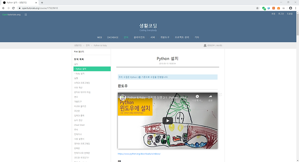Open the 입력과 출력 sidebar topic
This screenshot has height=162, width=299.
79,115
